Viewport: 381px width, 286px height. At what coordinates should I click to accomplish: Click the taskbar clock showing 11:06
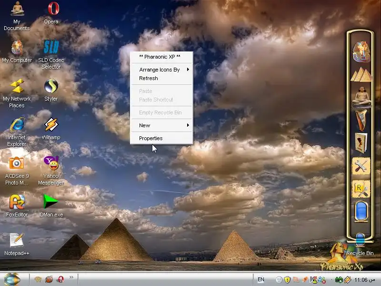coord(364,280)
